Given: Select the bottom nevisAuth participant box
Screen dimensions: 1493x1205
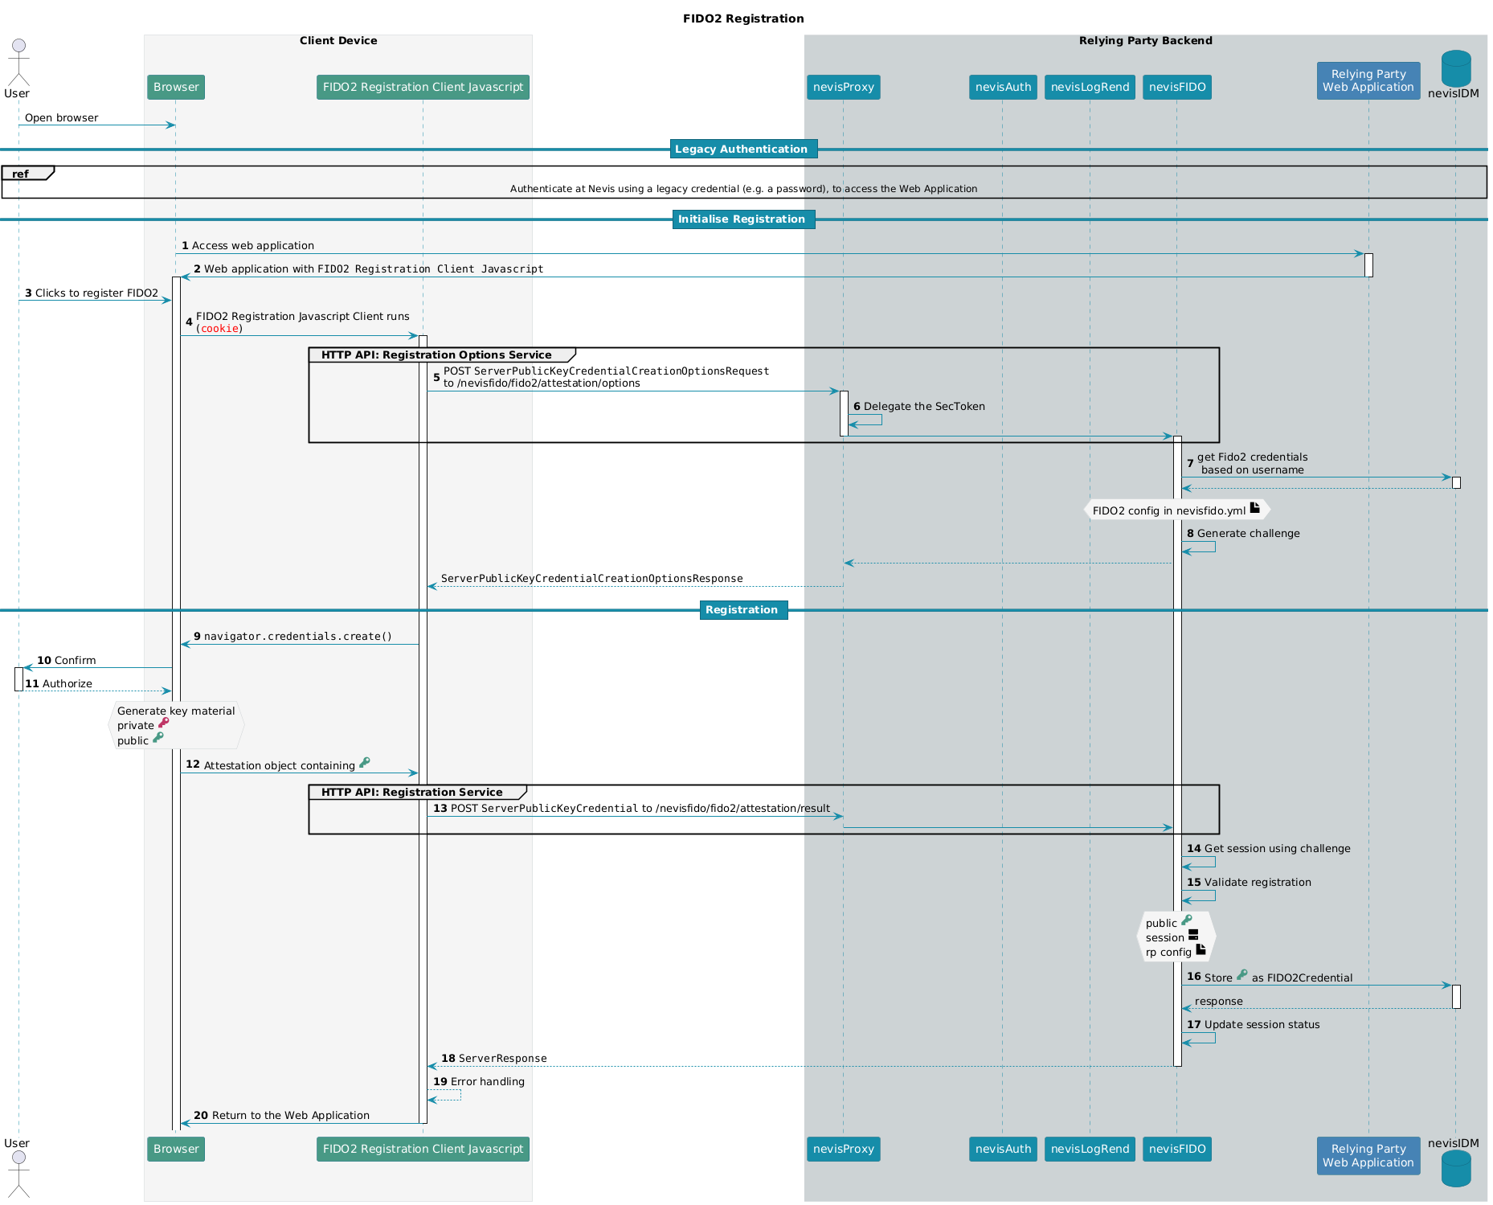Looking at the screenshot, I should click(1003, 1149).
